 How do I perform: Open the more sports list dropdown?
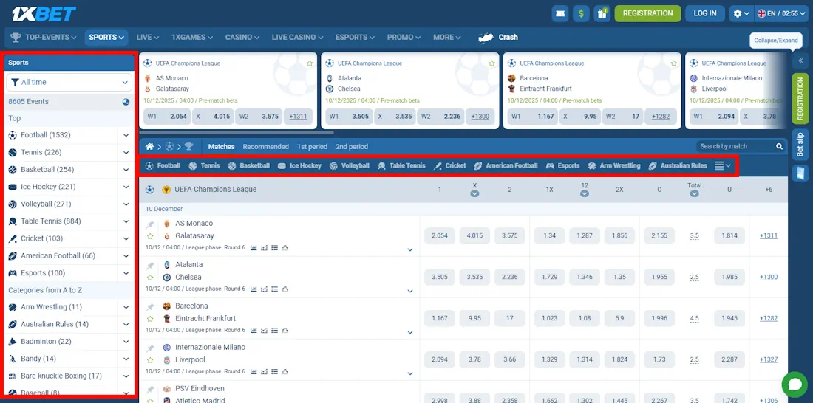point(723,166)
